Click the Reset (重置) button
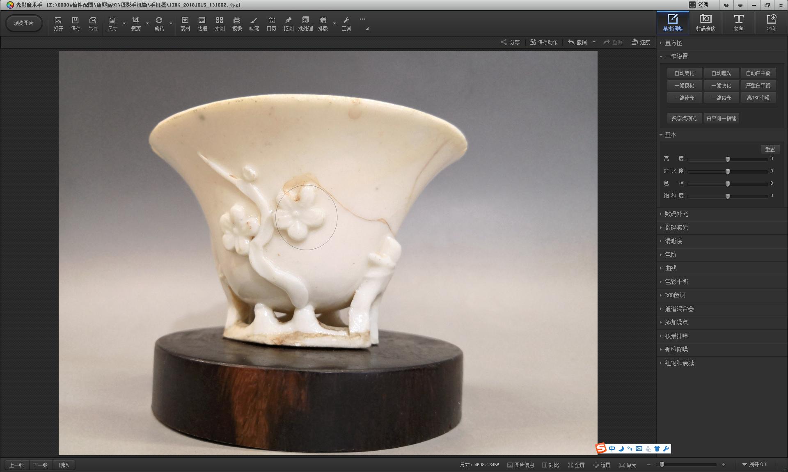 [x=770, y=149]
